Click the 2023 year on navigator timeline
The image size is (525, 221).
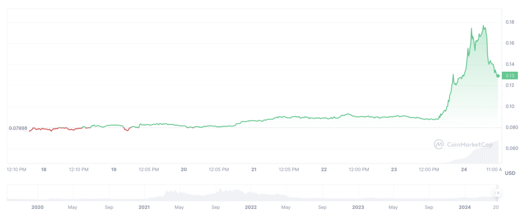pos(358,207)
